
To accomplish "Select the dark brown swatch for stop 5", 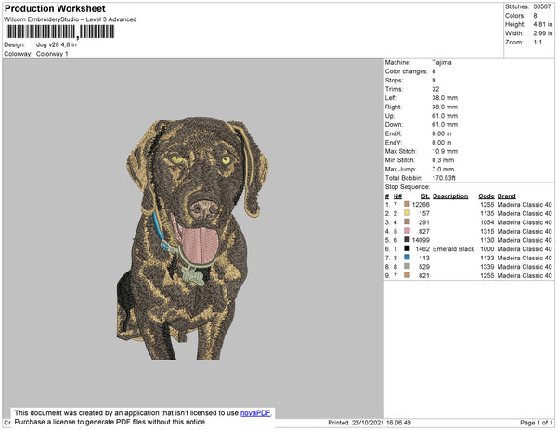I will 407,240.
